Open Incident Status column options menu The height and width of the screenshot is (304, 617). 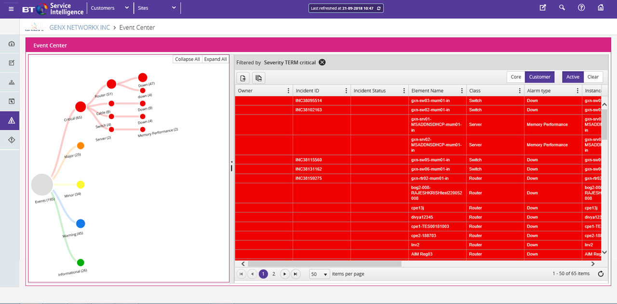404,90
